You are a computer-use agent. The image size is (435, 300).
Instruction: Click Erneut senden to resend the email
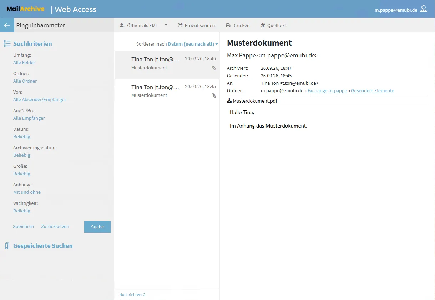tap(196, 25)
